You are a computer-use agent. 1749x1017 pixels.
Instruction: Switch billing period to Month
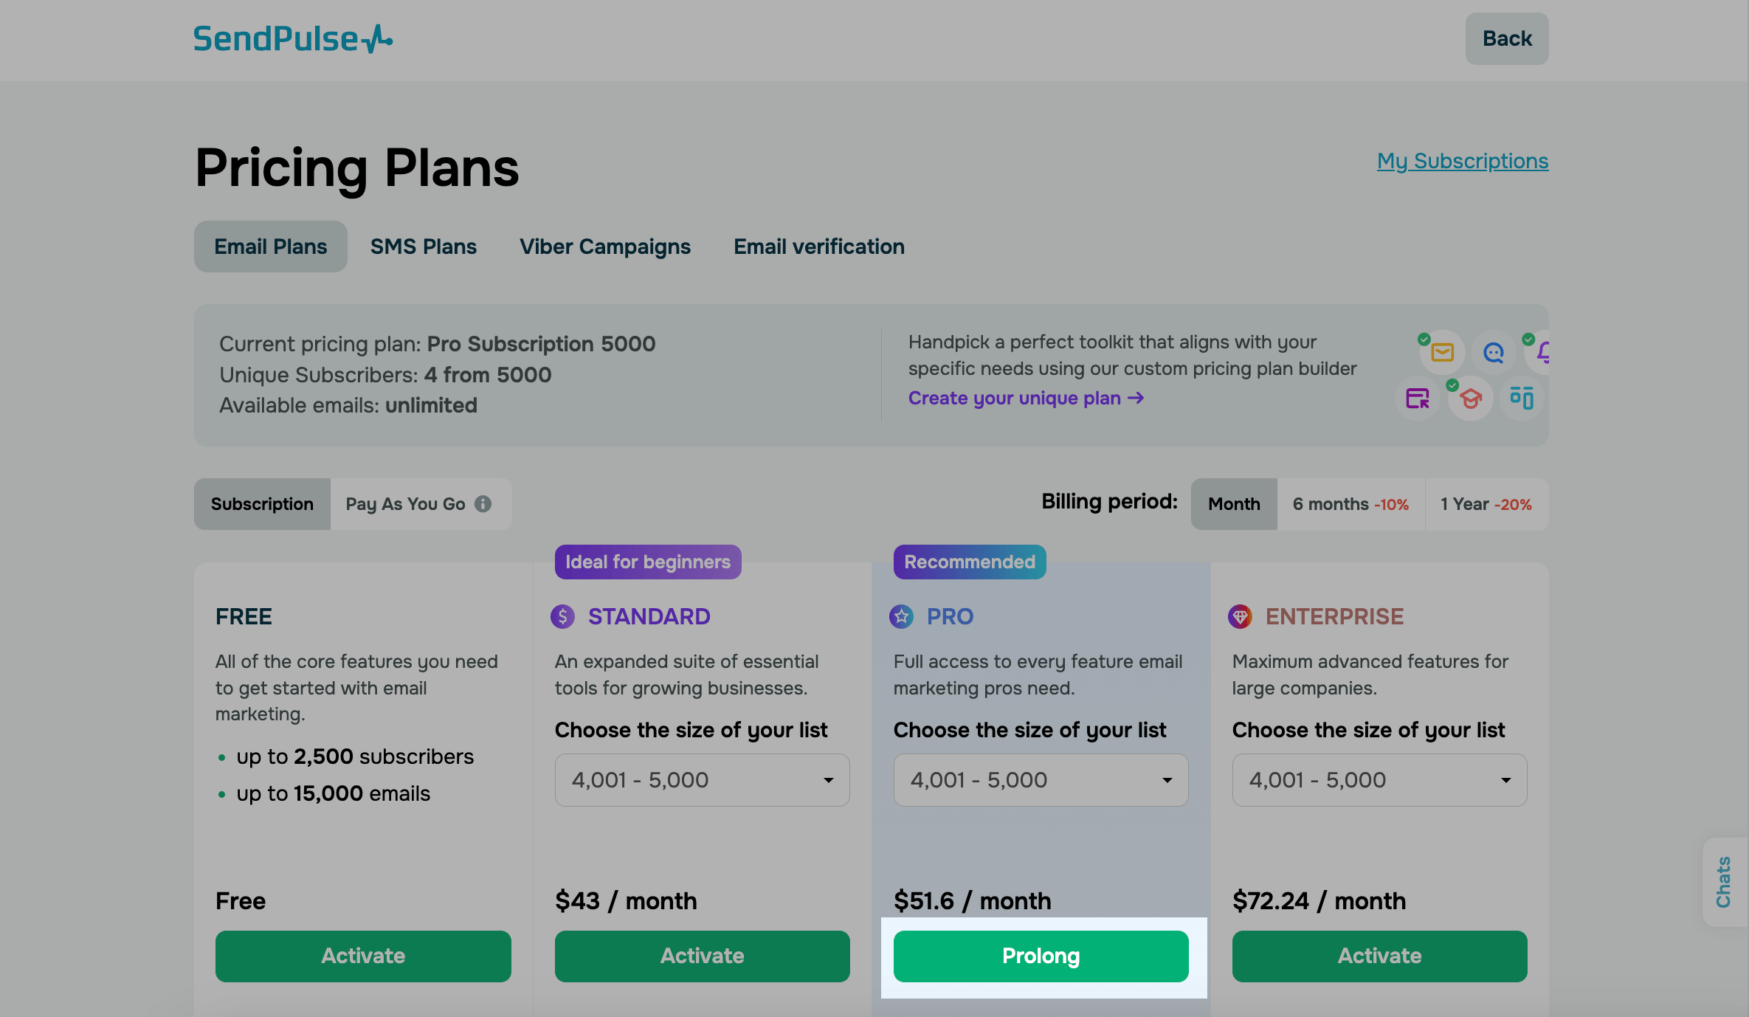(x=1233, y=504)
